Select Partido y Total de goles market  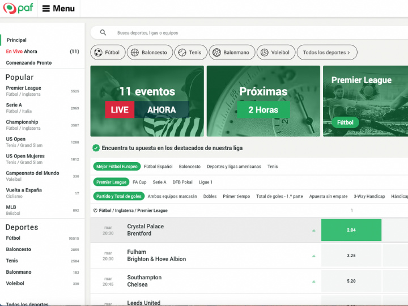tap(118, 196)
